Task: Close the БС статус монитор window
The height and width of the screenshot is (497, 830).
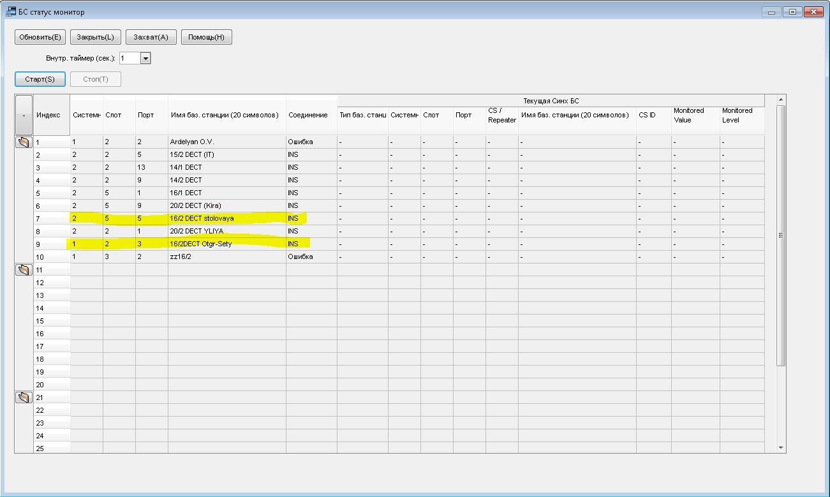Action: 813,11
